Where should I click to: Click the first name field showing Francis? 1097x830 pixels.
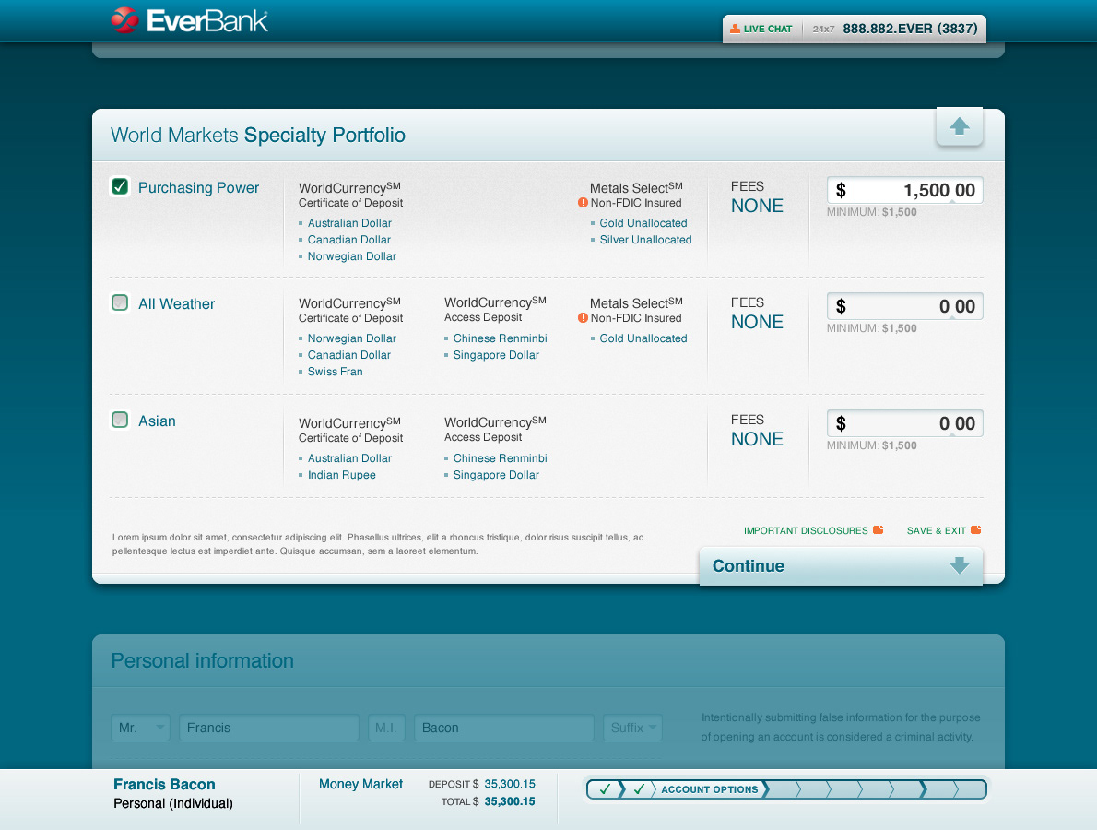pos(269,728)
